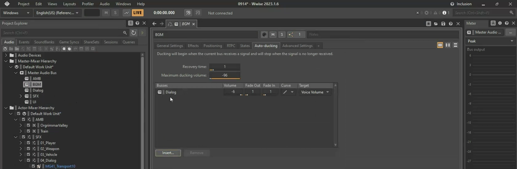Select the side-by-side split layout icon
The height and width of the screenshot is (169, 517).
point(448,45)
